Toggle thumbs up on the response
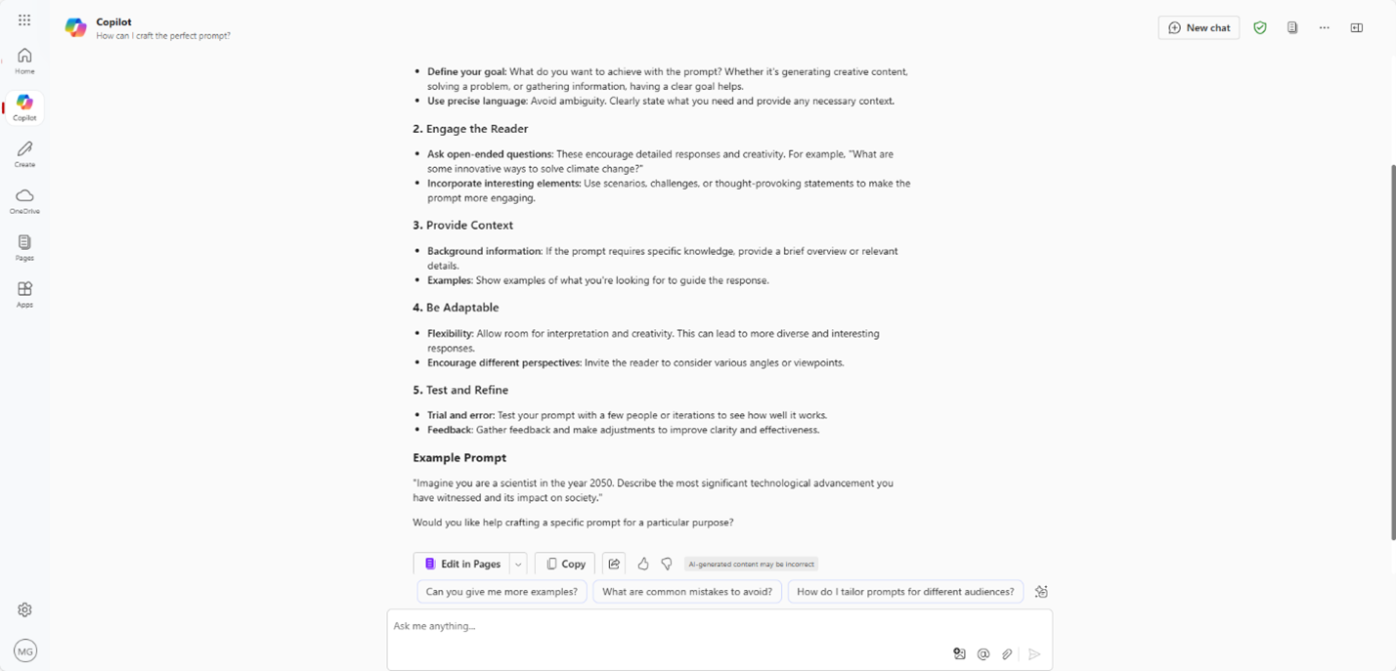 pos(643,564)
